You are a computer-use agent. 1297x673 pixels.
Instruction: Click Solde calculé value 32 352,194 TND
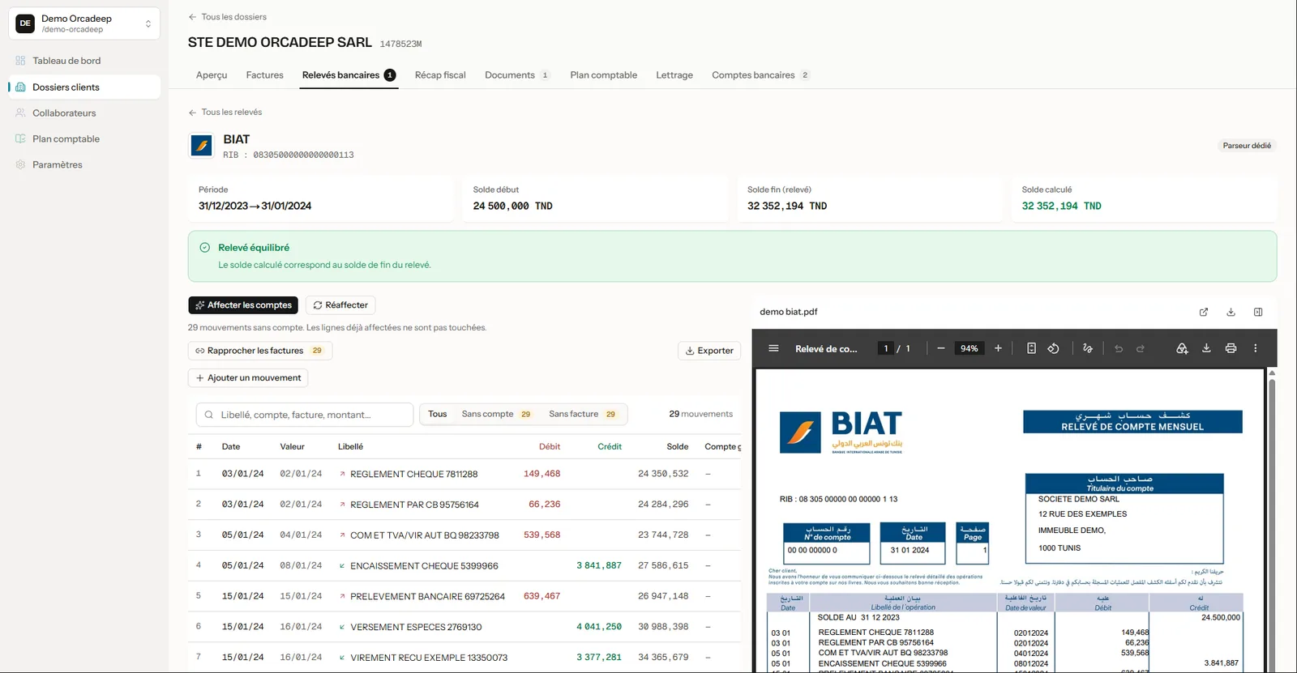pos(1061,206)
